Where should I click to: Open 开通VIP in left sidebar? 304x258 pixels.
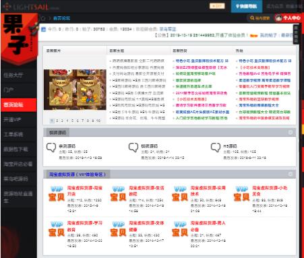click(19, 120)
